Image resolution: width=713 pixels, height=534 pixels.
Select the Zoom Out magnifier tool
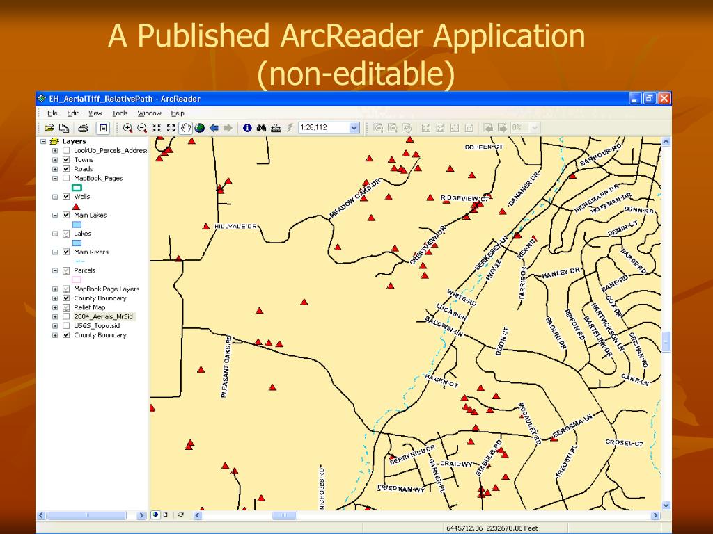[142, 128]
